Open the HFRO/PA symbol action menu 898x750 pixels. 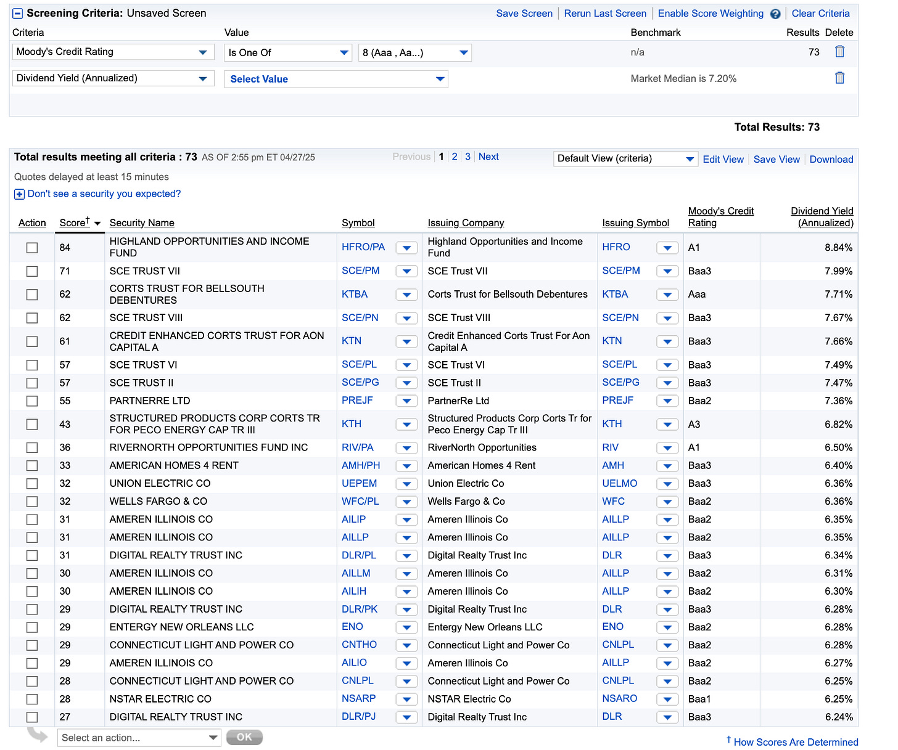406,248
